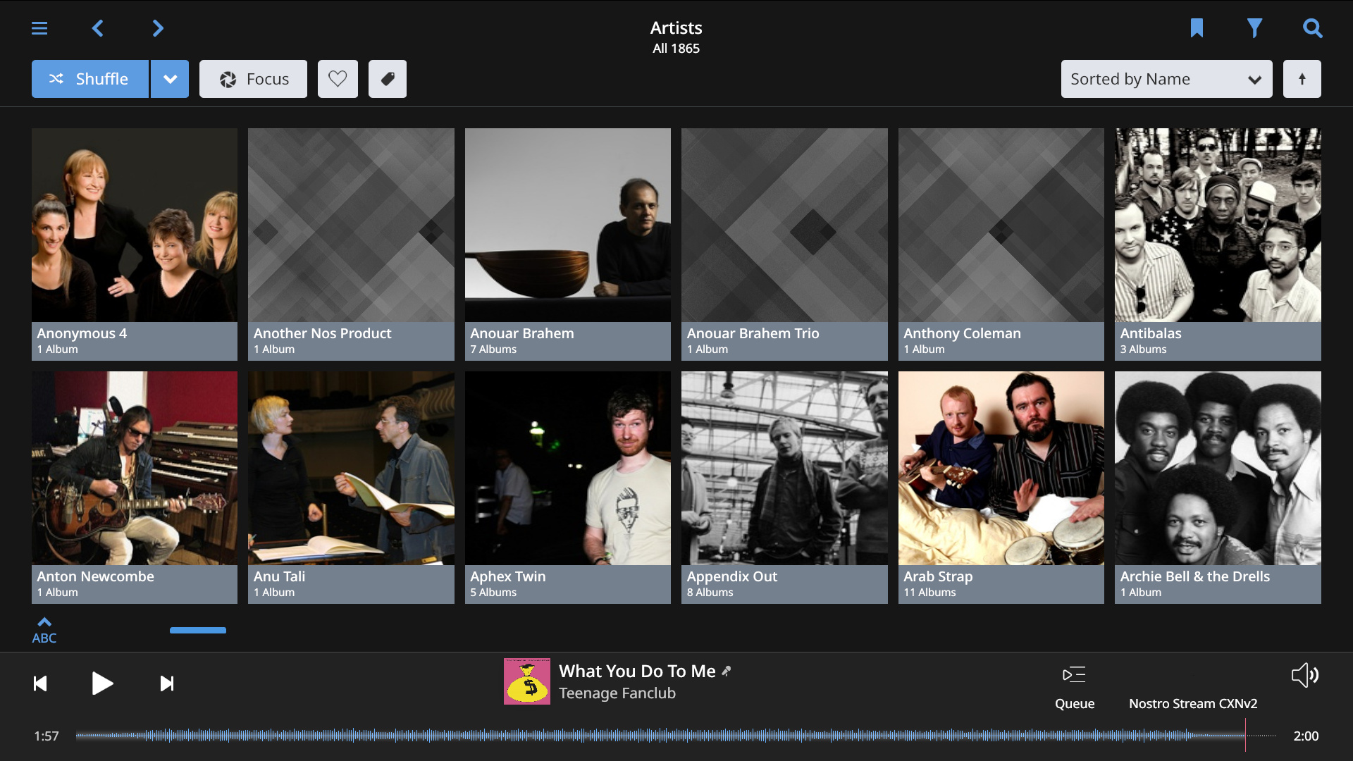Open the Focus button
The image size is (1353, 761).
[x=253, y=79]
